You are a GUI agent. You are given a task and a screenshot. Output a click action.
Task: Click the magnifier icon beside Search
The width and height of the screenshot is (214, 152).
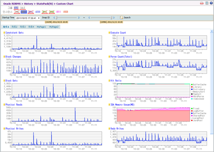pos(121,17)
